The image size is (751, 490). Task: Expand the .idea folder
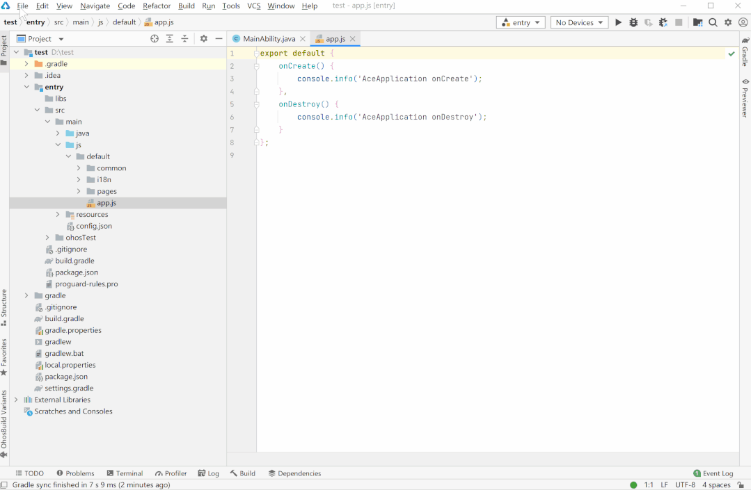[27, 75]
